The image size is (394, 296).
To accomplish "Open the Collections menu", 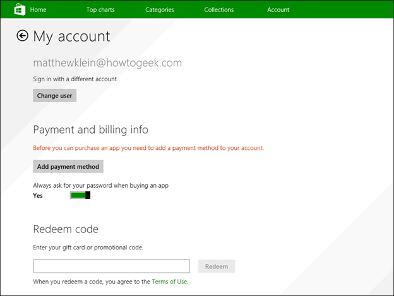I will click(219, 10).
